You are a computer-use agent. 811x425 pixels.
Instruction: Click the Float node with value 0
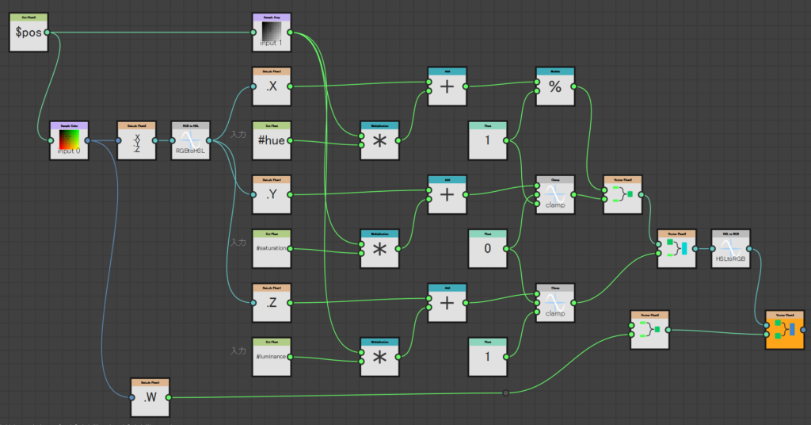pyautogui.click(x=488, y=251)
